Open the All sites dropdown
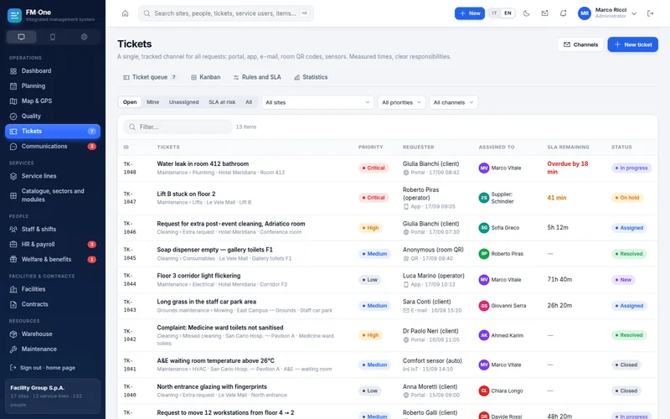Image resolution: width=670 pixels, height=419 pixels. [x=317, y=102]
